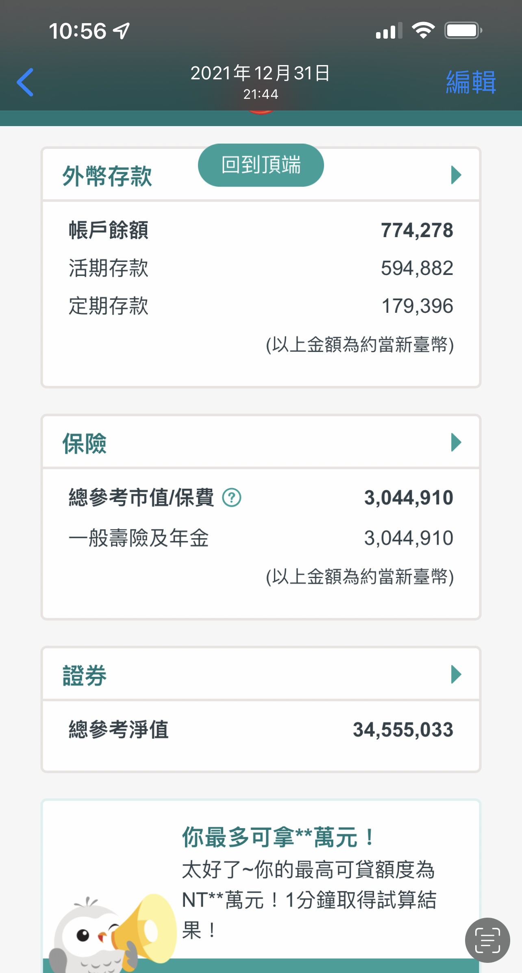Image resolution: width=522 pixels, height=973 pixels.
Task: Select the 總參考淨值 value 34,555,033
Action: pyautogui.click(x=402, y=729)
